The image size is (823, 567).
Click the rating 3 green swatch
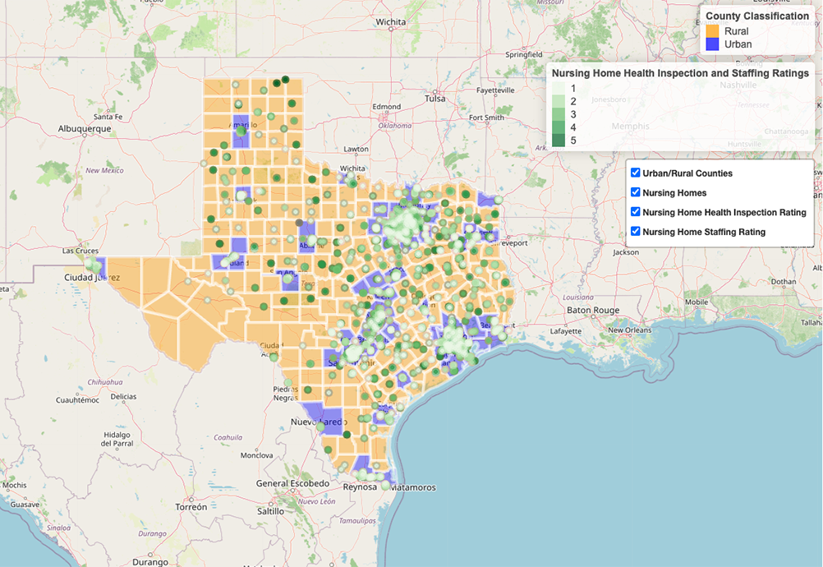click(559, 114)
